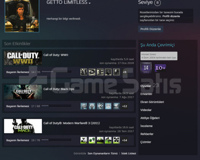The height and width of the screenshot is (160, 200).
Task: Open the İstek Listesi link
Action: [129, 154]
